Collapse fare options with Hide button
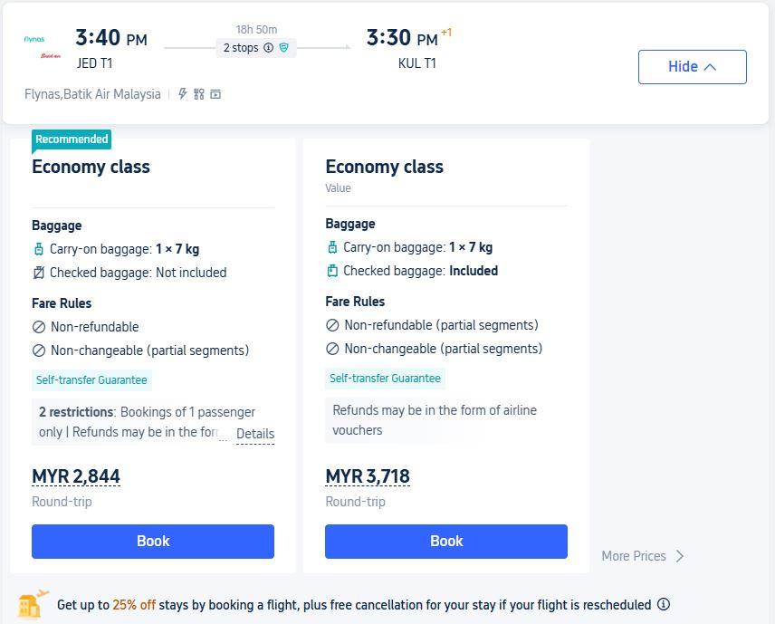Screen dimensions: 775x624 (x=692, y=67)
